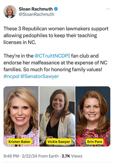View the Erin Pare photo
This screenshot has height=163, width=114.
pyautogui.click(x=93, y=116)
